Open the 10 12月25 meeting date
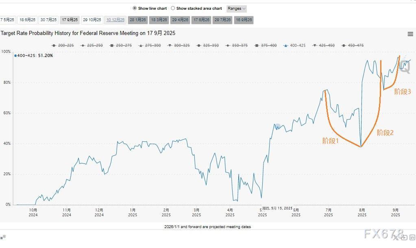The height and width of the screenshot is (248, 416). coord(115,20)
